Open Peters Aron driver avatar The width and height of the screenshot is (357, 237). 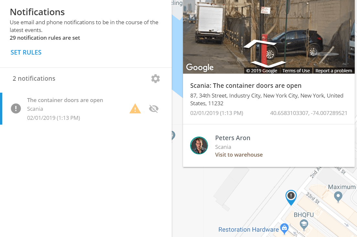[199, 146]
